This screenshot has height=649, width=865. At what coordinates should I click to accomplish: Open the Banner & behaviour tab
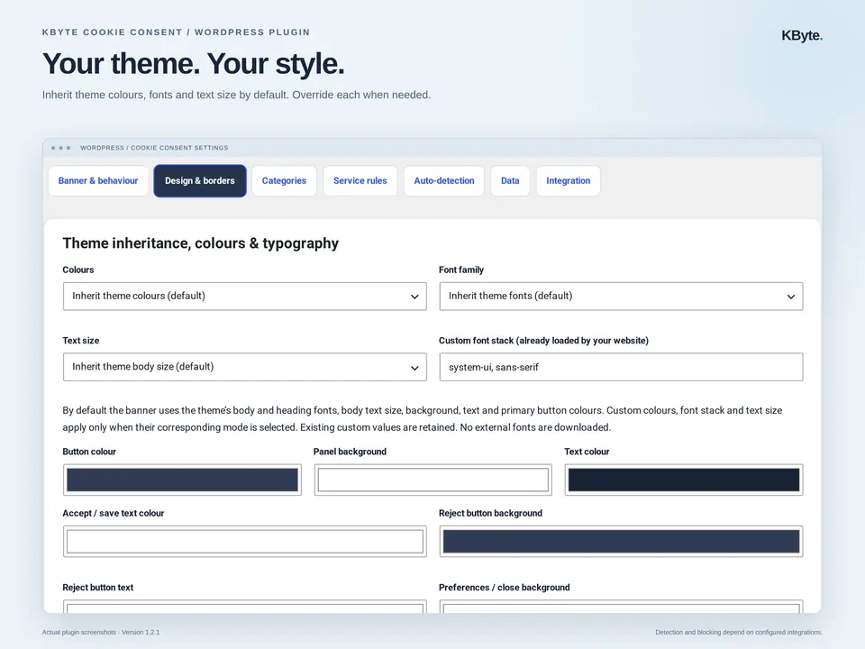click(98, 181)
